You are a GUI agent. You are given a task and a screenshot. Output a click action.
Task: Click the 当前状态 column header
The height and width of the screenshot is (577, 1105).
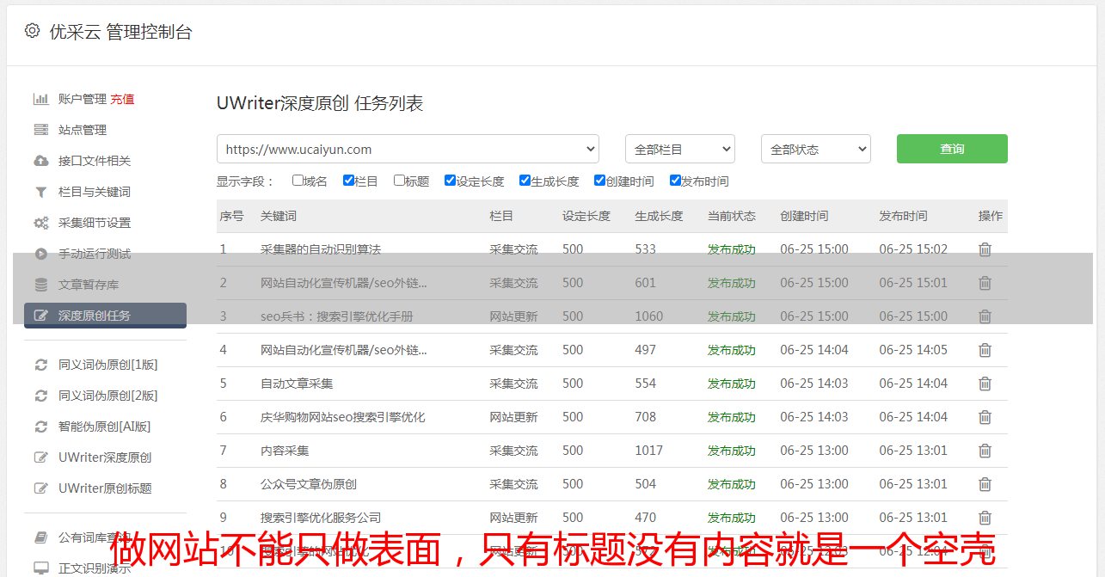click(732, 216)
